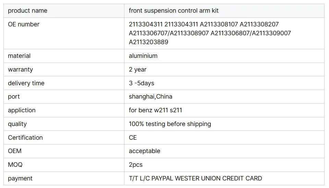Click the "acceptable" OEM value
This screenshot has width=329, height=188.
144,151
